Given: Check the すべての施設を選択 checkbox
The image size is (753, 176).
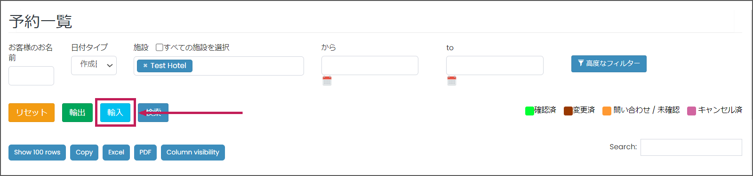Looking at the screenshot, I should (160, 47).
